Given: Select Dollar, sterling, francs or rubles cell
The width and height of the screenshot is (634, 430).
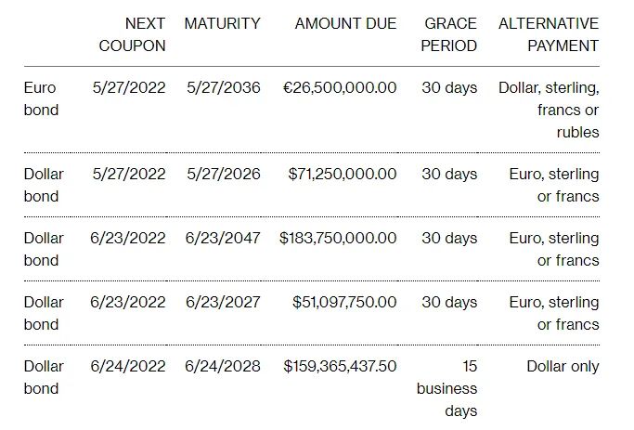Looking at the screenshot, I should coord(549,110).
